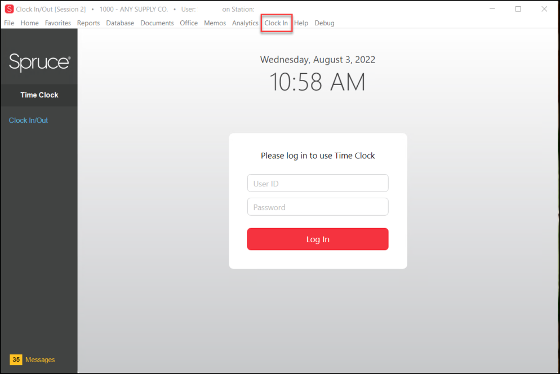Click 'Please log in to use Time Clock'
The image size is (560, 374).
point(318,156)
